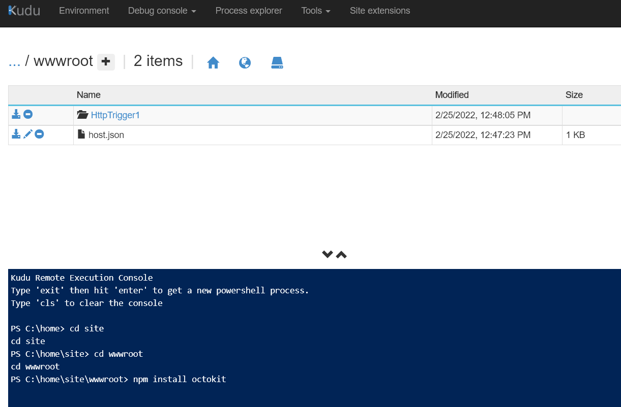621x407 pixels.
Task: Click HttpTrigger1 modified date 12:48:05 PM
Action: pyautogui.click(x=483, y=115)
